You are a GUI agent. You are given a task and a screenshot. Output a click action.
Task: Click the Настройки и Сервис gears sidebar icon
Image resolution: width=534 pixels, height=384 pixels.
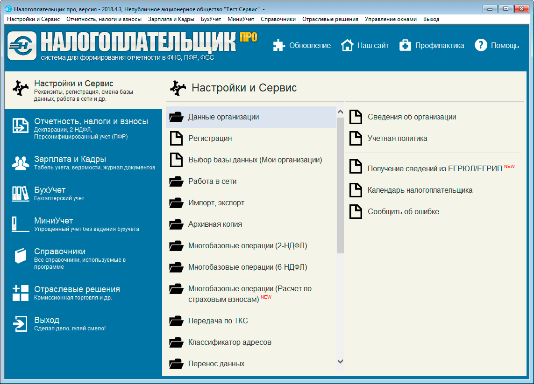tap(21, 88)
